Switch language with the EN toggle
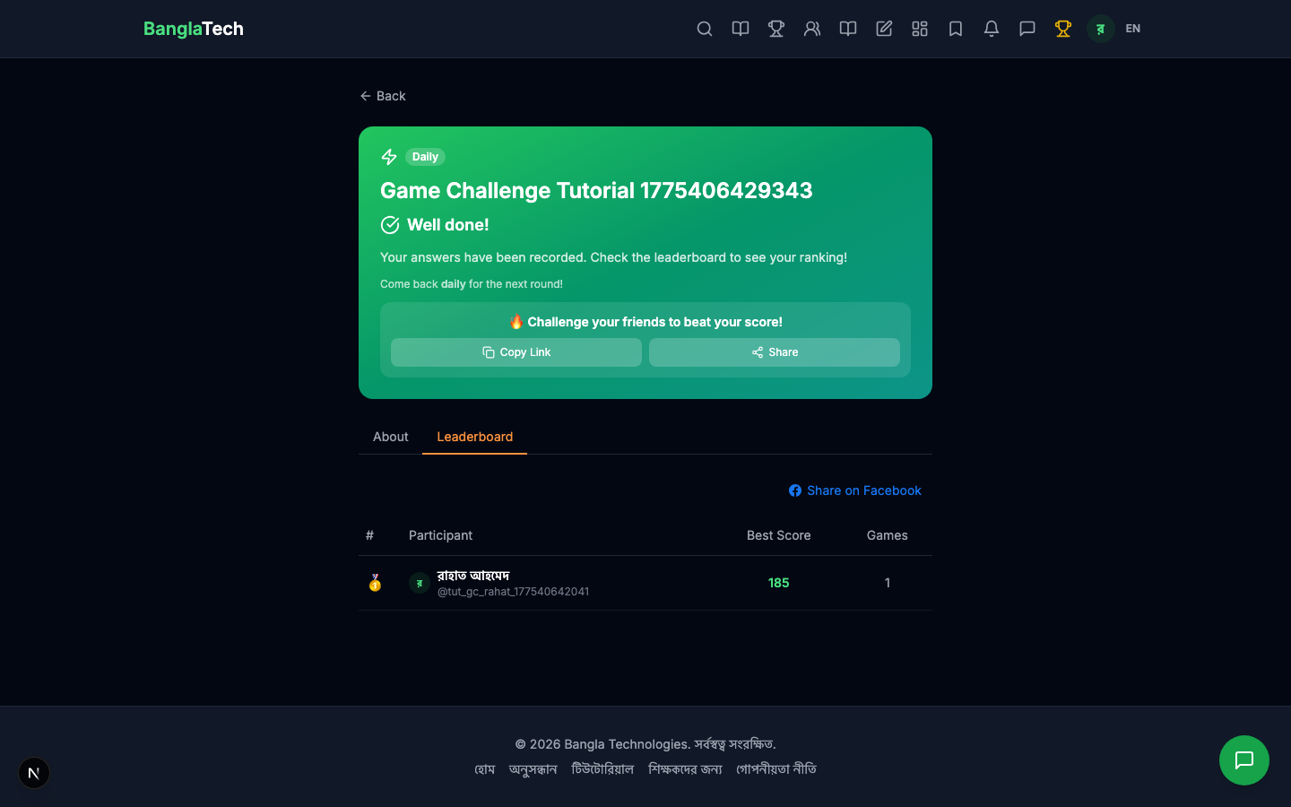 coord(1132,29)
